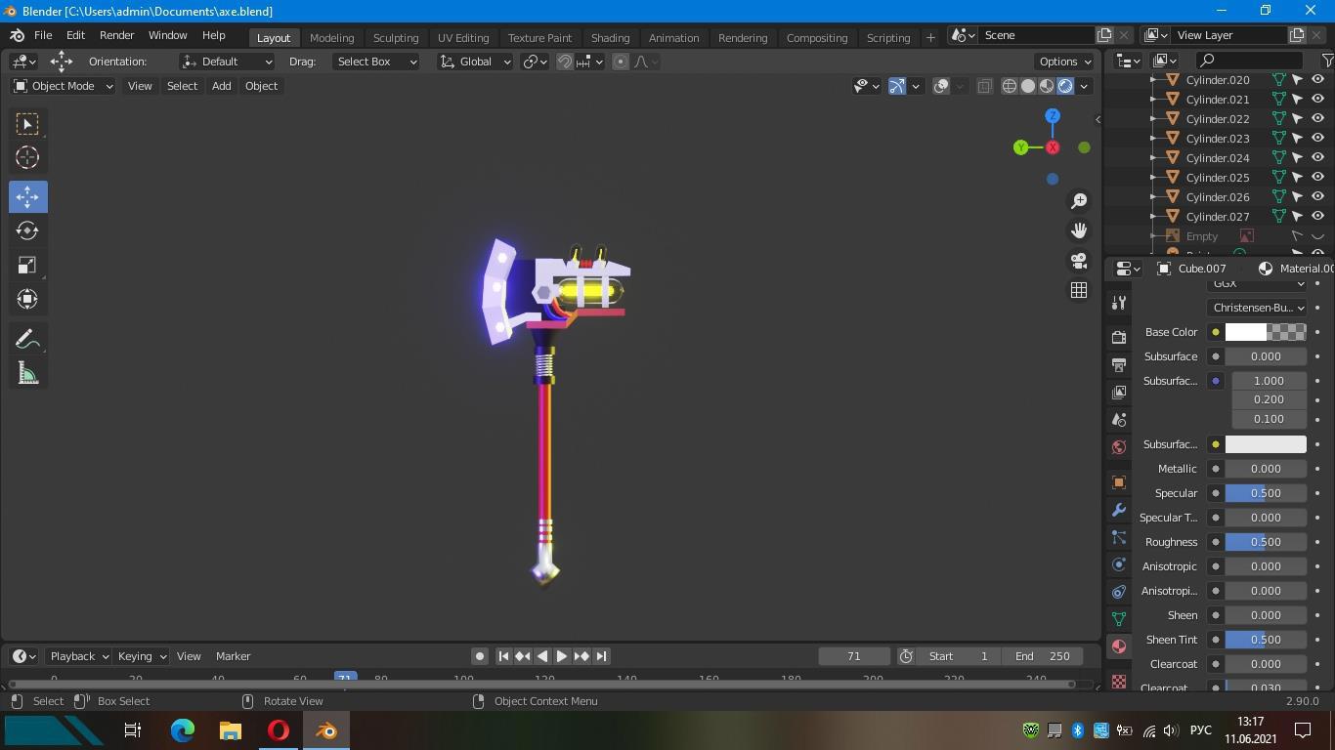
Task: Switch to the Sculpting workspace tab
Action: [x=396, y=37]
